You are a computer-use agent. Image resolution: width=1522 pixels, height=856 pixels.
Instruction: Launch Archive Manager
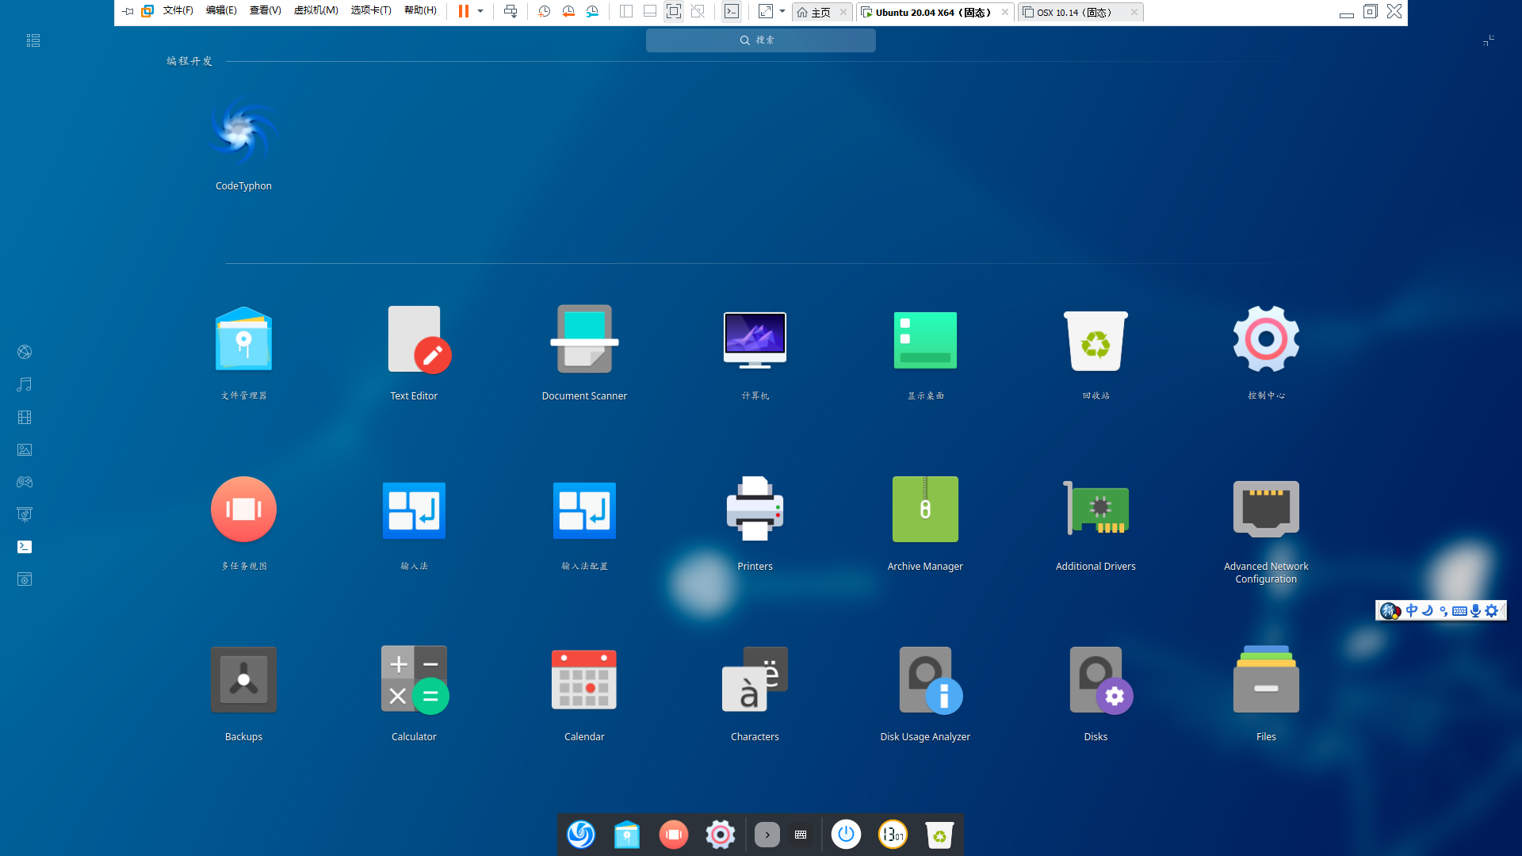pos(925,510)
